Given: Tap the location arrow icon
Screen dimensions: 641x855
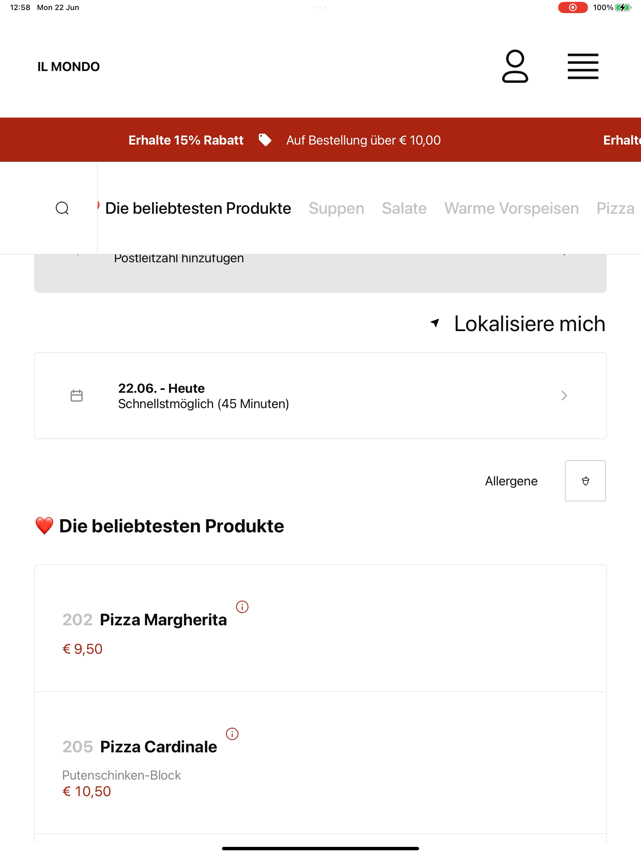Looking at the screenshot, I should (435, 323).
